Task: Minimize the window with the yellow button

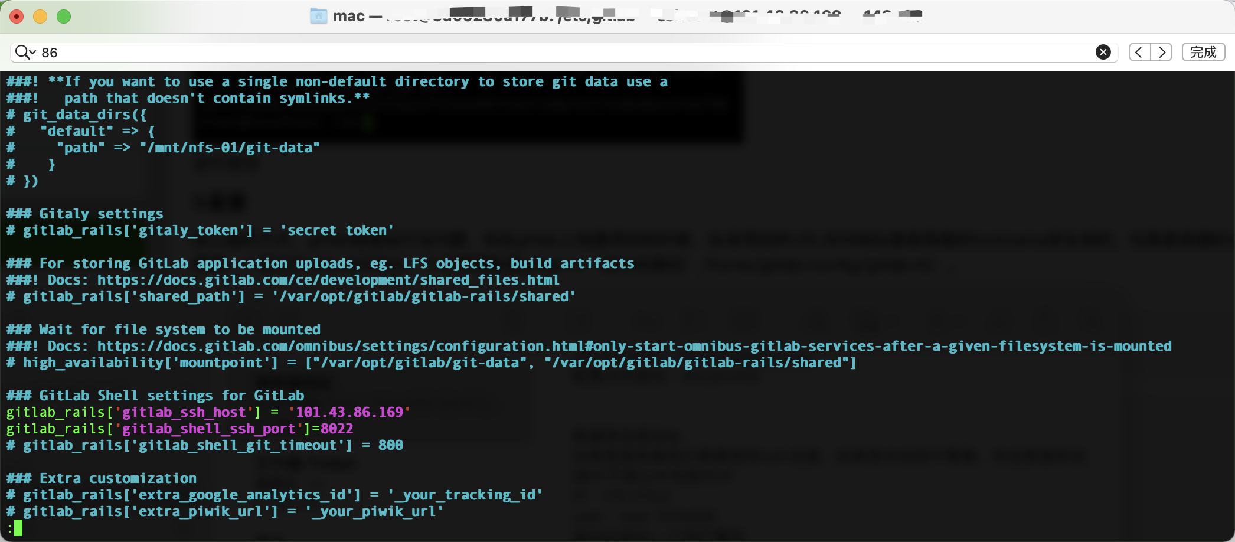Action: click(40, 17)
